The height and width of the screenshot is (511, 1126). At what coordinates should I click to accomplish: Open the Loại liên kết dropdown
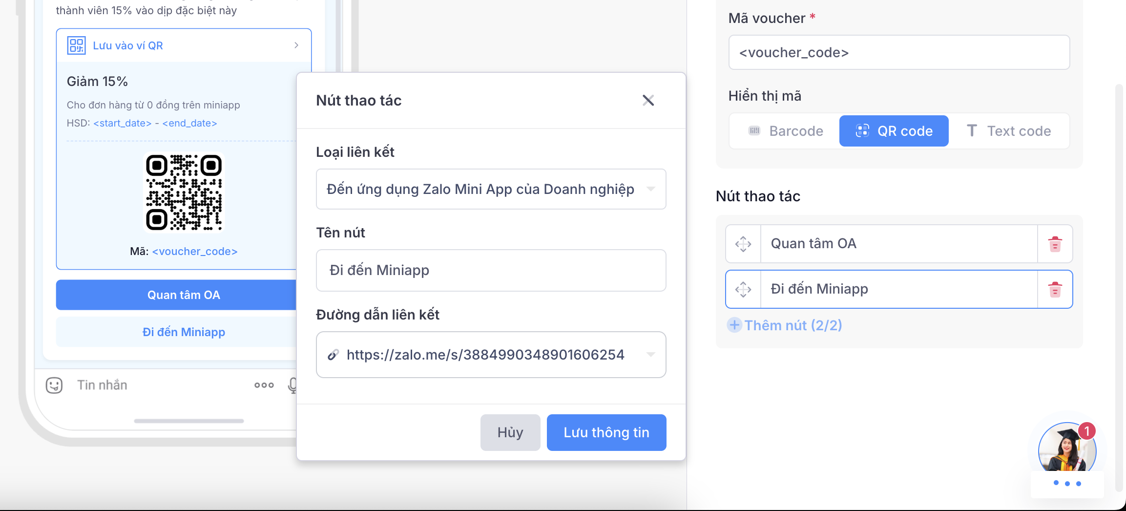pyautogui.click(x=491, y=189)
